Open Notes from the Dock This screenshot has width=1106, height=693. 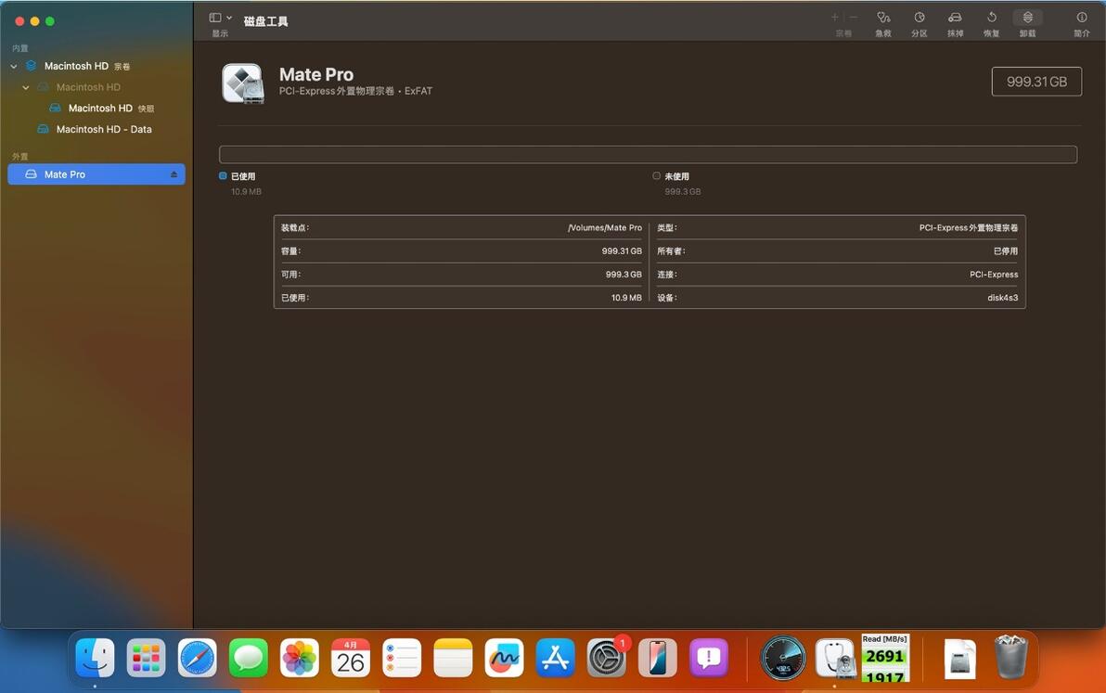(453, 659)
